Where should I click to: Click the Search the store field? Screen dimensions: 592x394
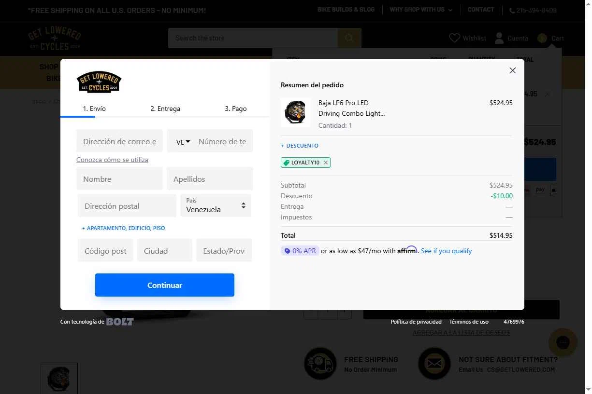(253, 38)
